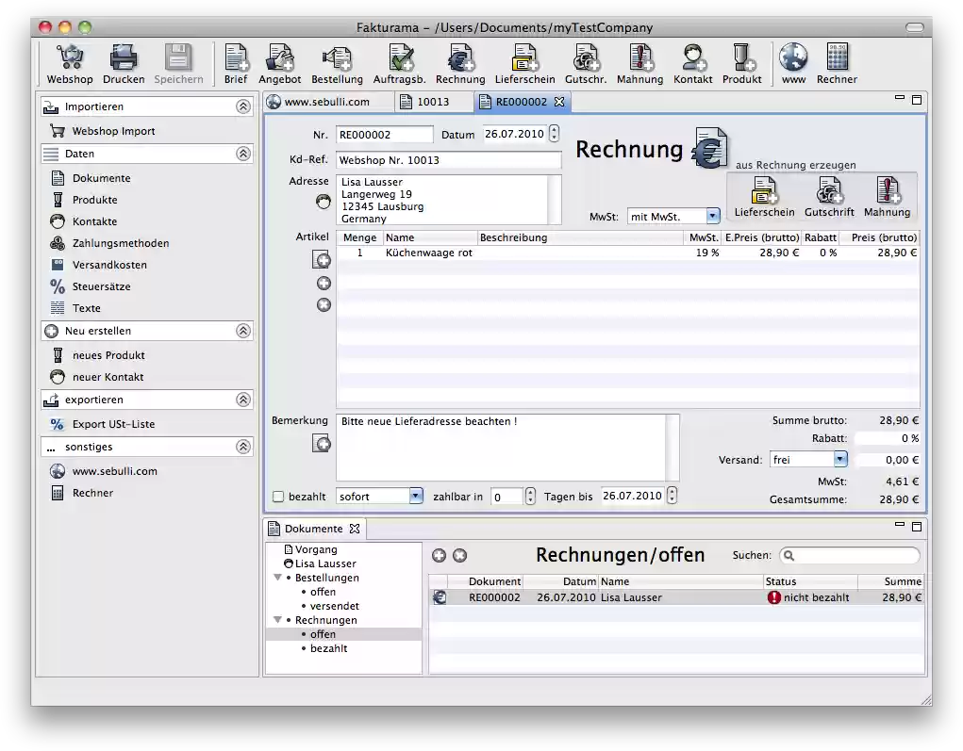Image resolution: width=963 pixels, height=751 pixels.
Task: Collapse the Rechnungen tree node
Action: [276, 620]
